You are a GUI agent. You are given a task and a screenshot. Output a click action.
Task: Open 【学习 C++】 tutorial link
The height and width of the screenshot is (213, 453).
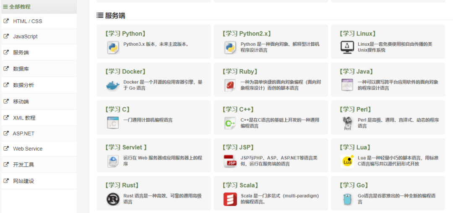[238, 109]
